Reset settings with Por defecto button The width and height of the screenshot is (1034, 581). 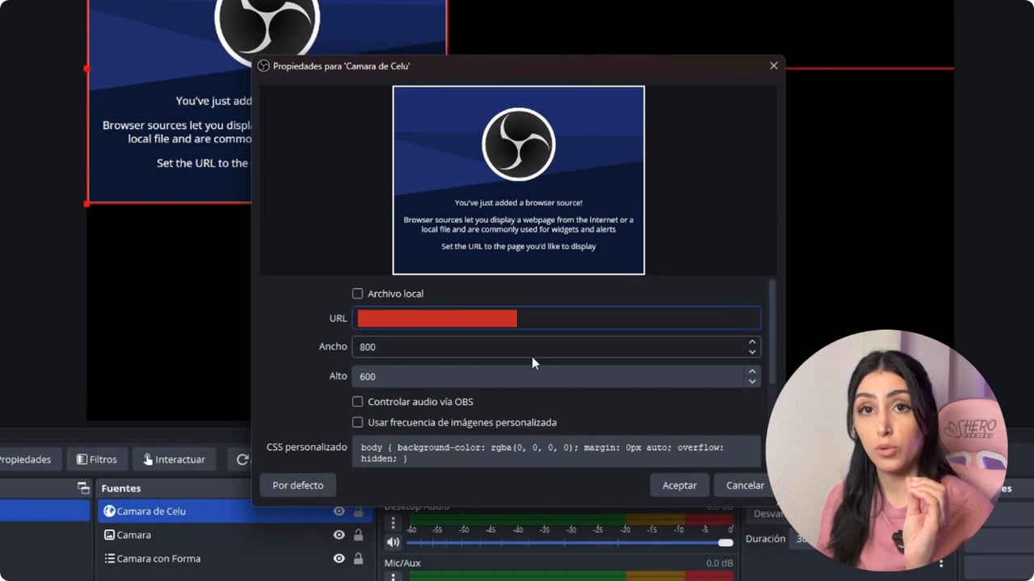298,485
